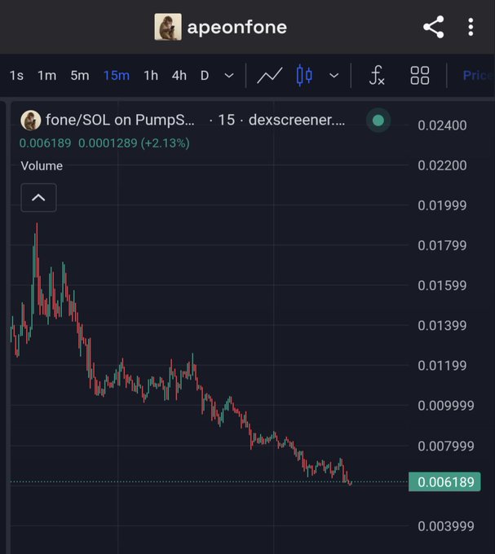Image resolution: width=495 pixels, height=554 pixels.
Task: Tap the Volume indicator label
Action: 42,165
